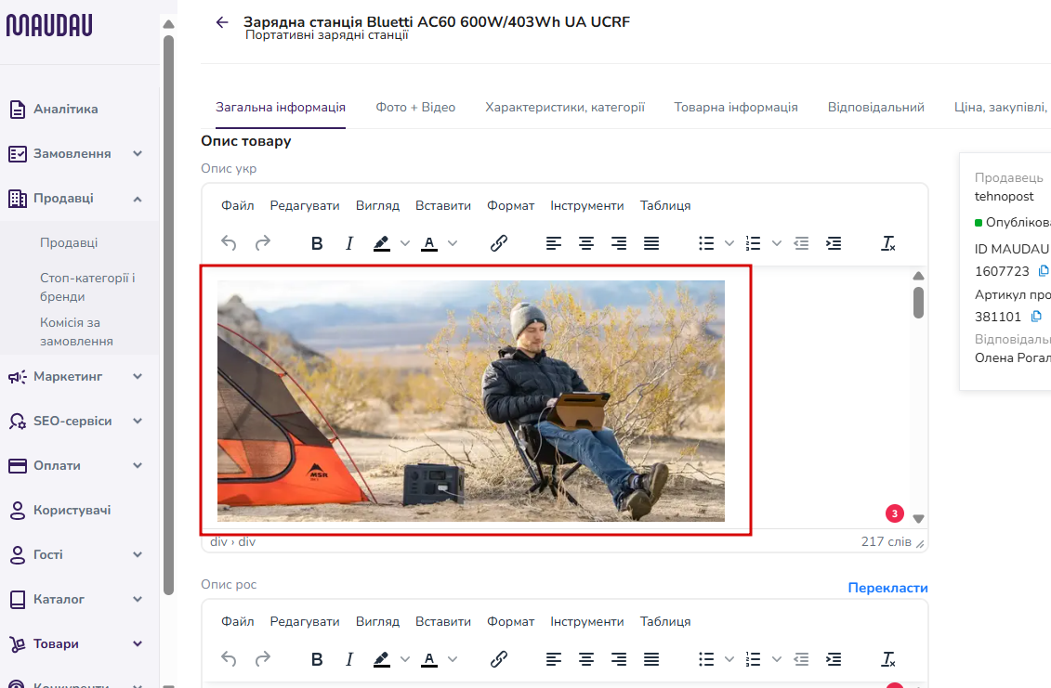The image size is (1051, 688).
Task: Insert link in the Опис рос editor
Action: tap(499, 659)
